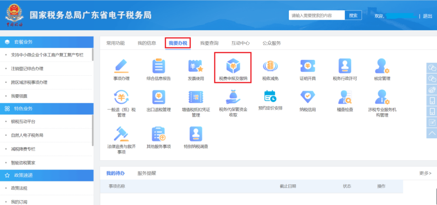Click the 套餐业务 list scrollbar
Viewport: 437px width, 205px height.
pyautogui.click(x=93, y=55)
